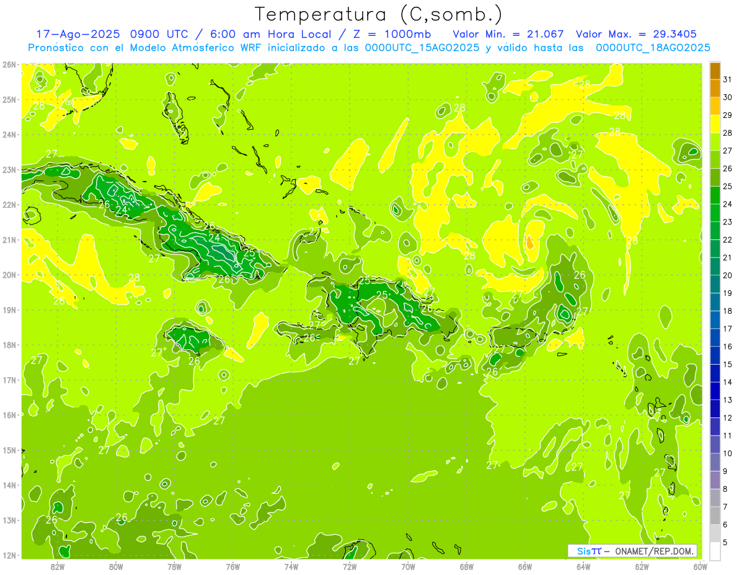Click the legend value "10" on the color scale
744x575 pixels.
[x=728, y=453]
